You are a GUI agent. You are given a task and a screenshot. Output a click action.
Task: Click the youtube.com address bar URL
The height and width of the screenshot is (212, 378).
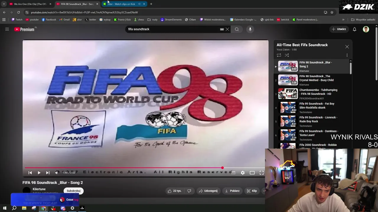pyautogui.click(x=84, y=12)
